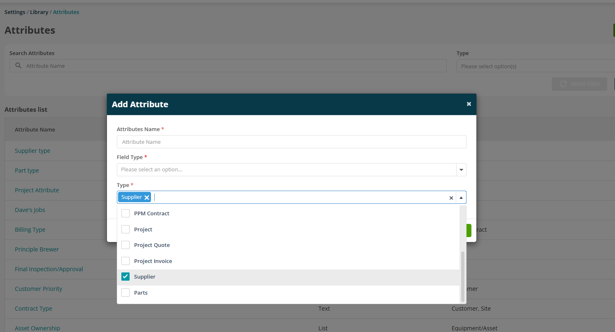Click the dropdown list scrollbar

coord(463,277)
